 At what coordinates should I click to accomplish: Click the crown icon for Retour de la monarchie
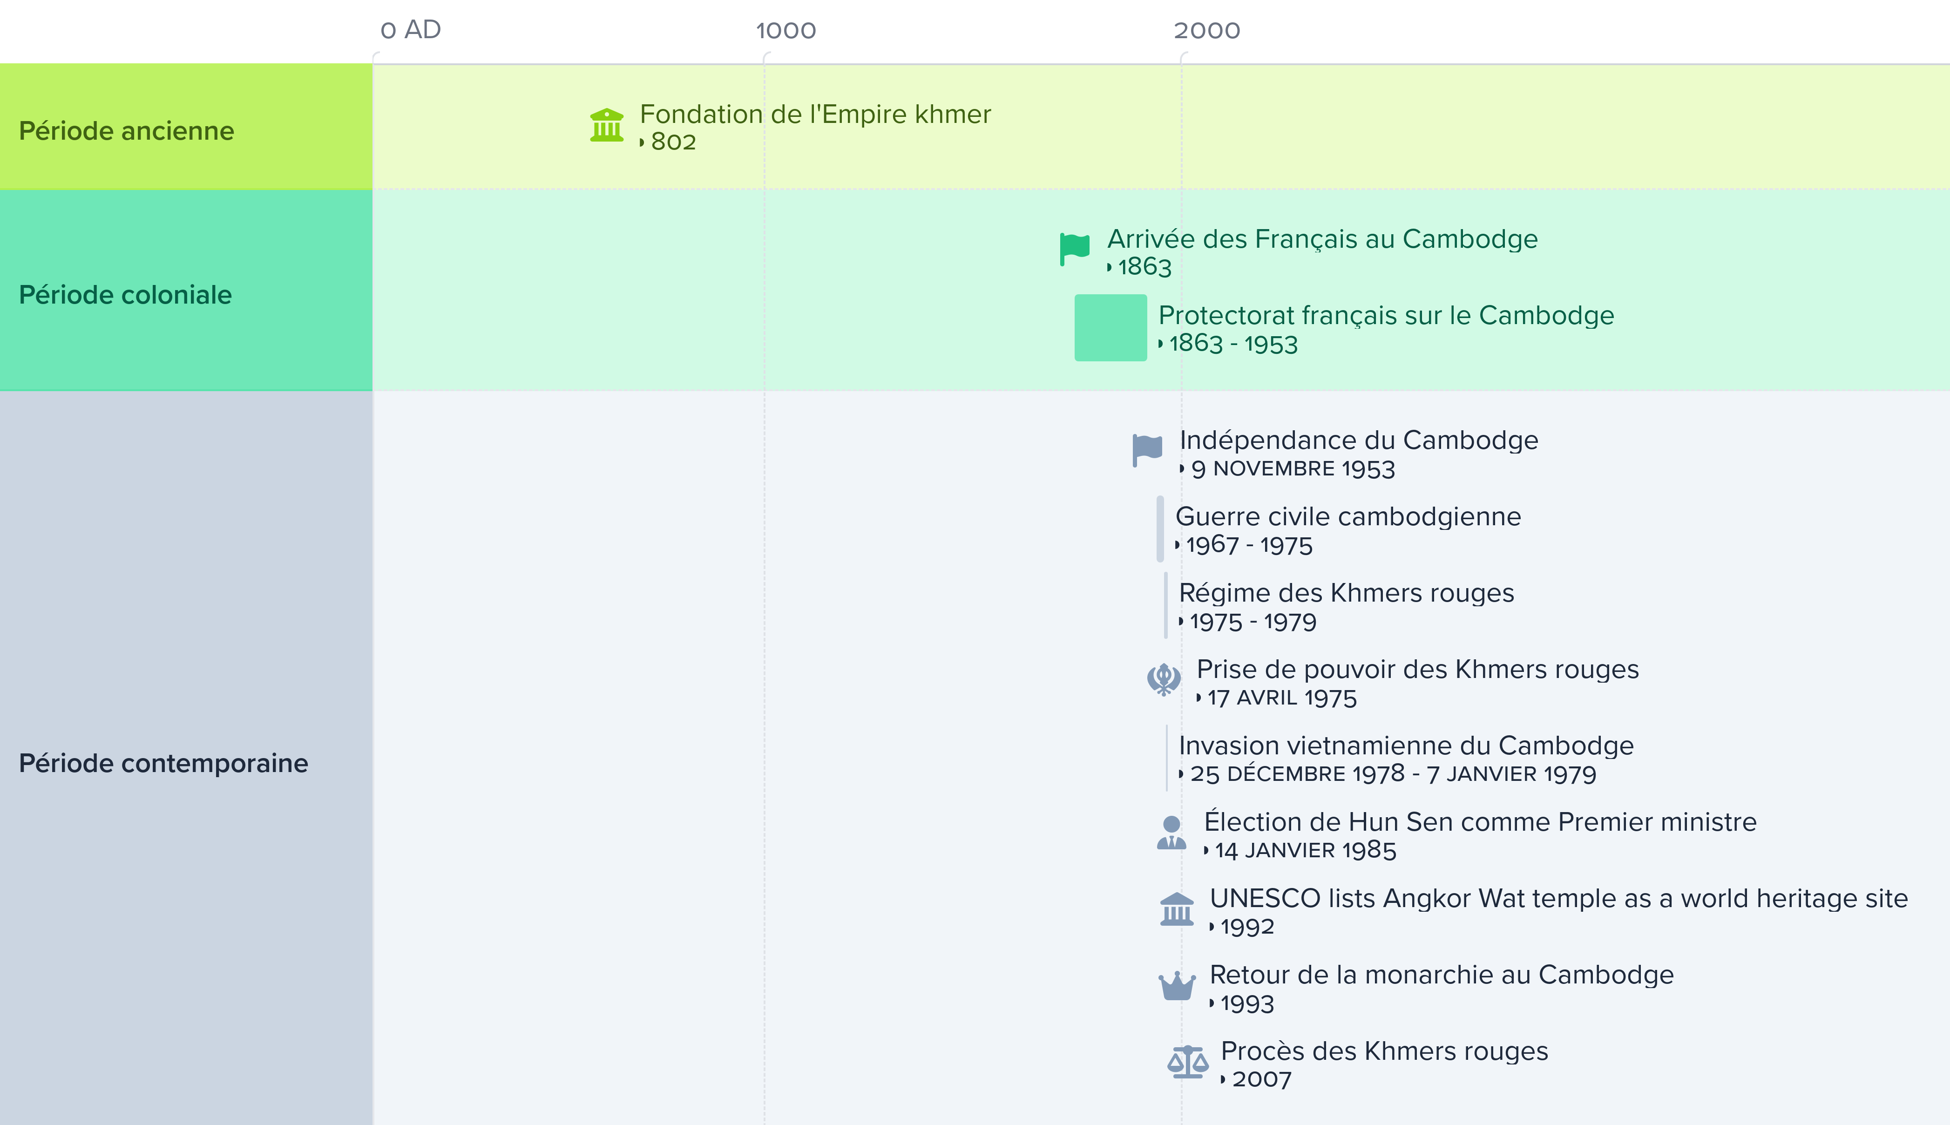click(x=1177, y=985)
